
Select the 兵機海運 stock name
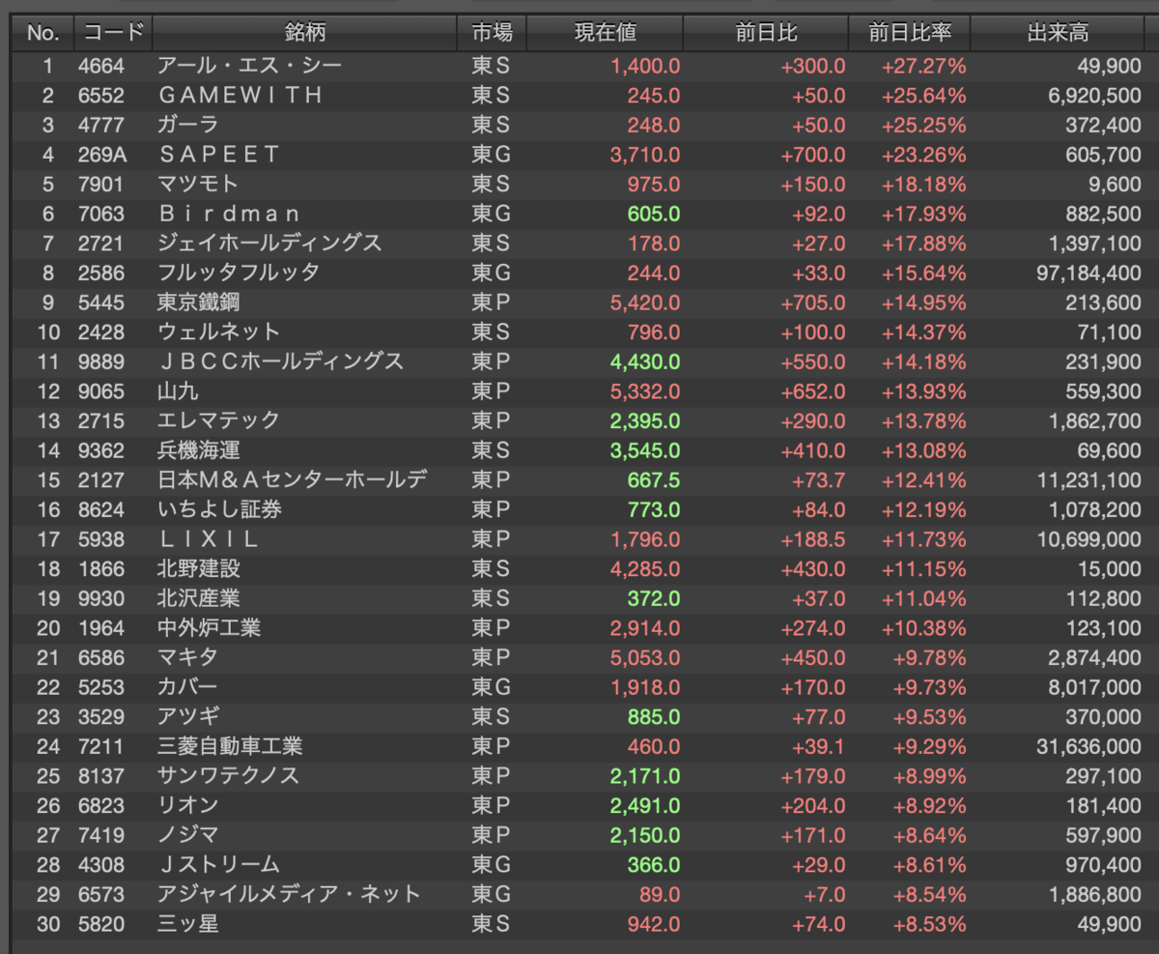(x=198, y=450)
